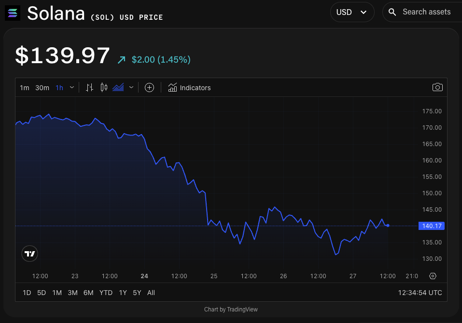Click the search magnifier icon
Image resolution: width=462 pixels, height=323 pixels.
392,12
